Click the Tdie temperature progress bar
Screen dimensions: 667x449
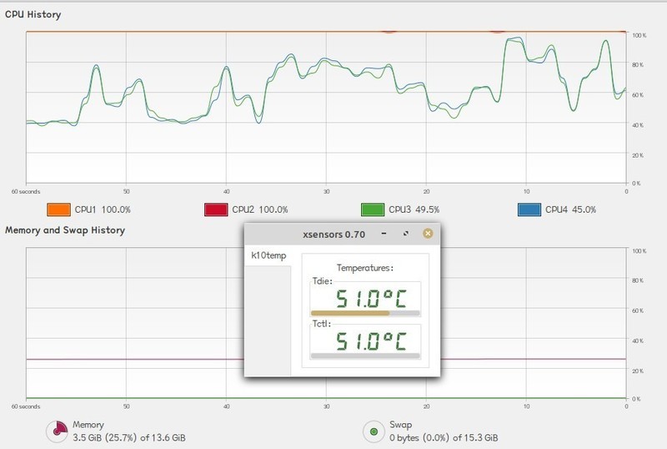click(x=365, y=313)
